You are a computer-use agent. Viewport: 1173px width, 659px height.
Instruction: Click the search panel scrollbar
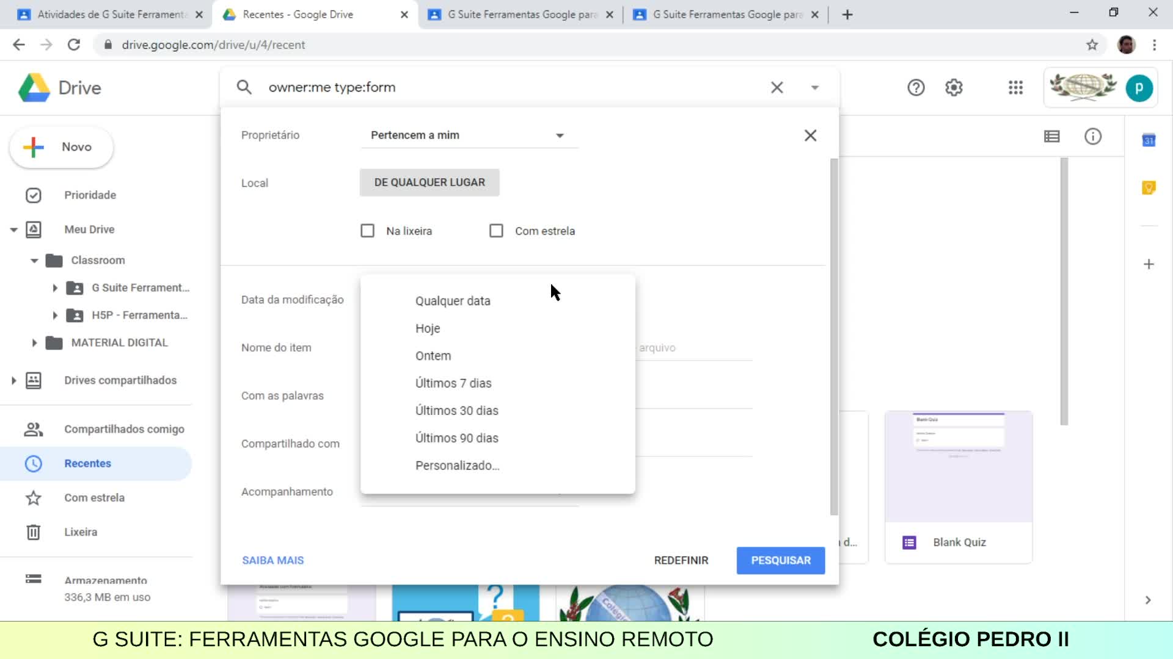pos(834,336)
